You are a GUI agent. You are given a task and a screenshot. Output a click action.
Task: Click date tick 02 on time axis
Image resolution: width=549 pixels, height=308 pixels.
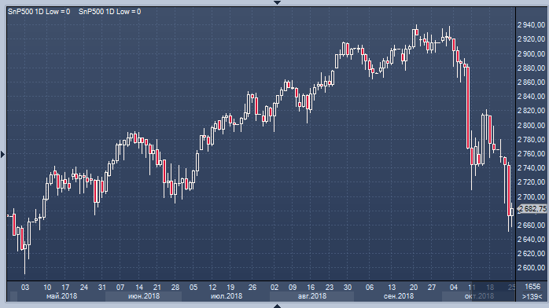coord(274,288)
